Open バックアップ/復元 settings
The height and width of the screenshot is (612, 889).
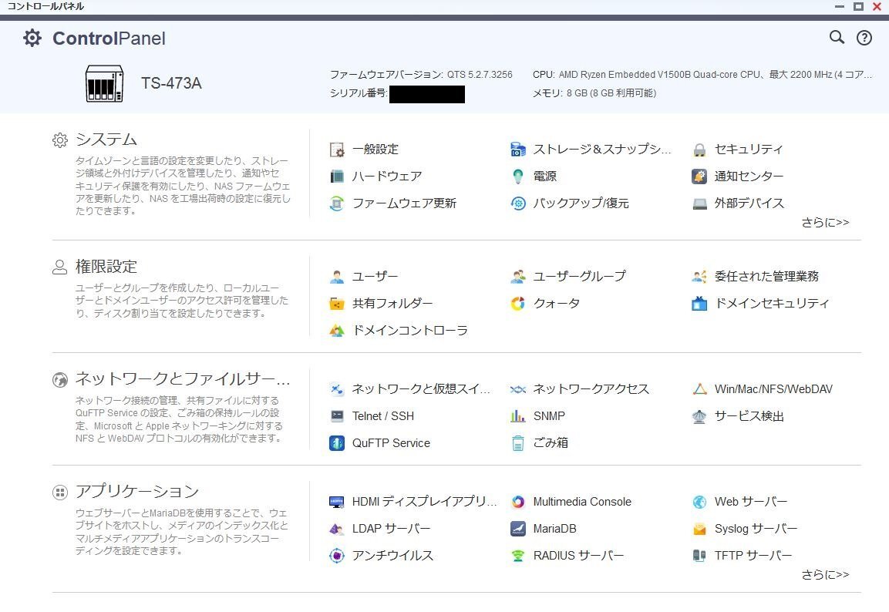(x=575, y=203)
